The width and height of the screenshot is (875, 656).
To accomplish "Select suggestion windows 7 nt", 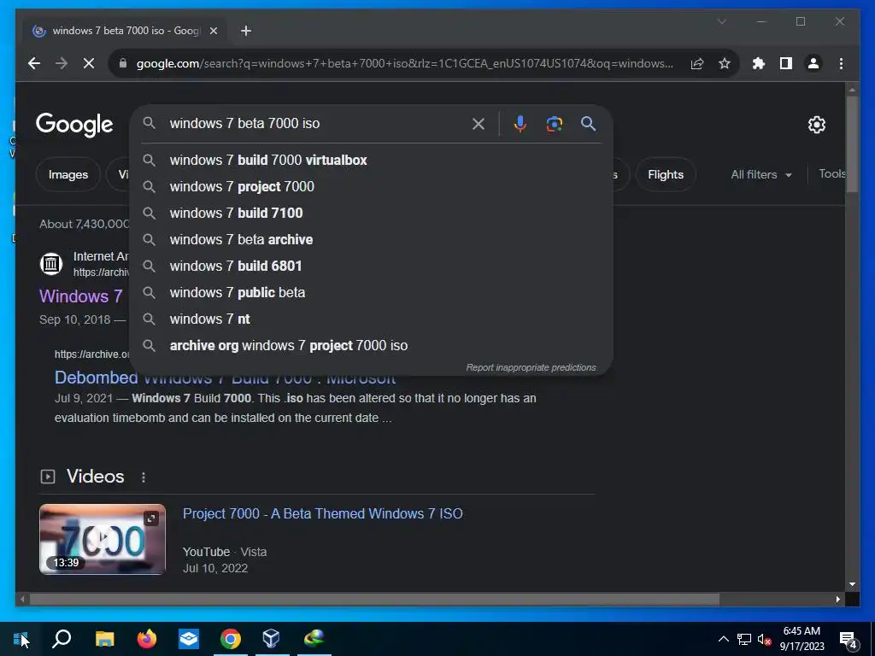I will (371, 319).
